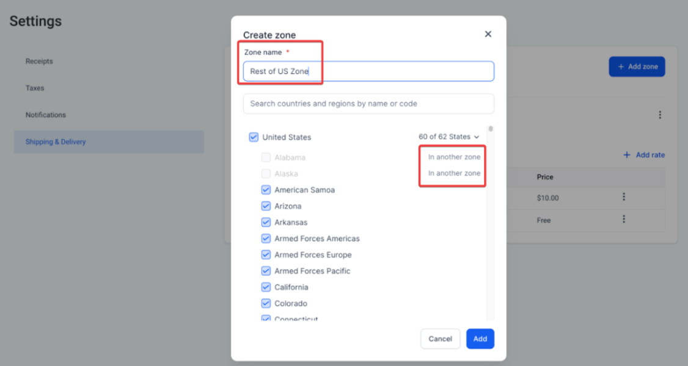Focus the search countries and regions field
Viewport: 688px width, 366px height.
coord(368,104)
